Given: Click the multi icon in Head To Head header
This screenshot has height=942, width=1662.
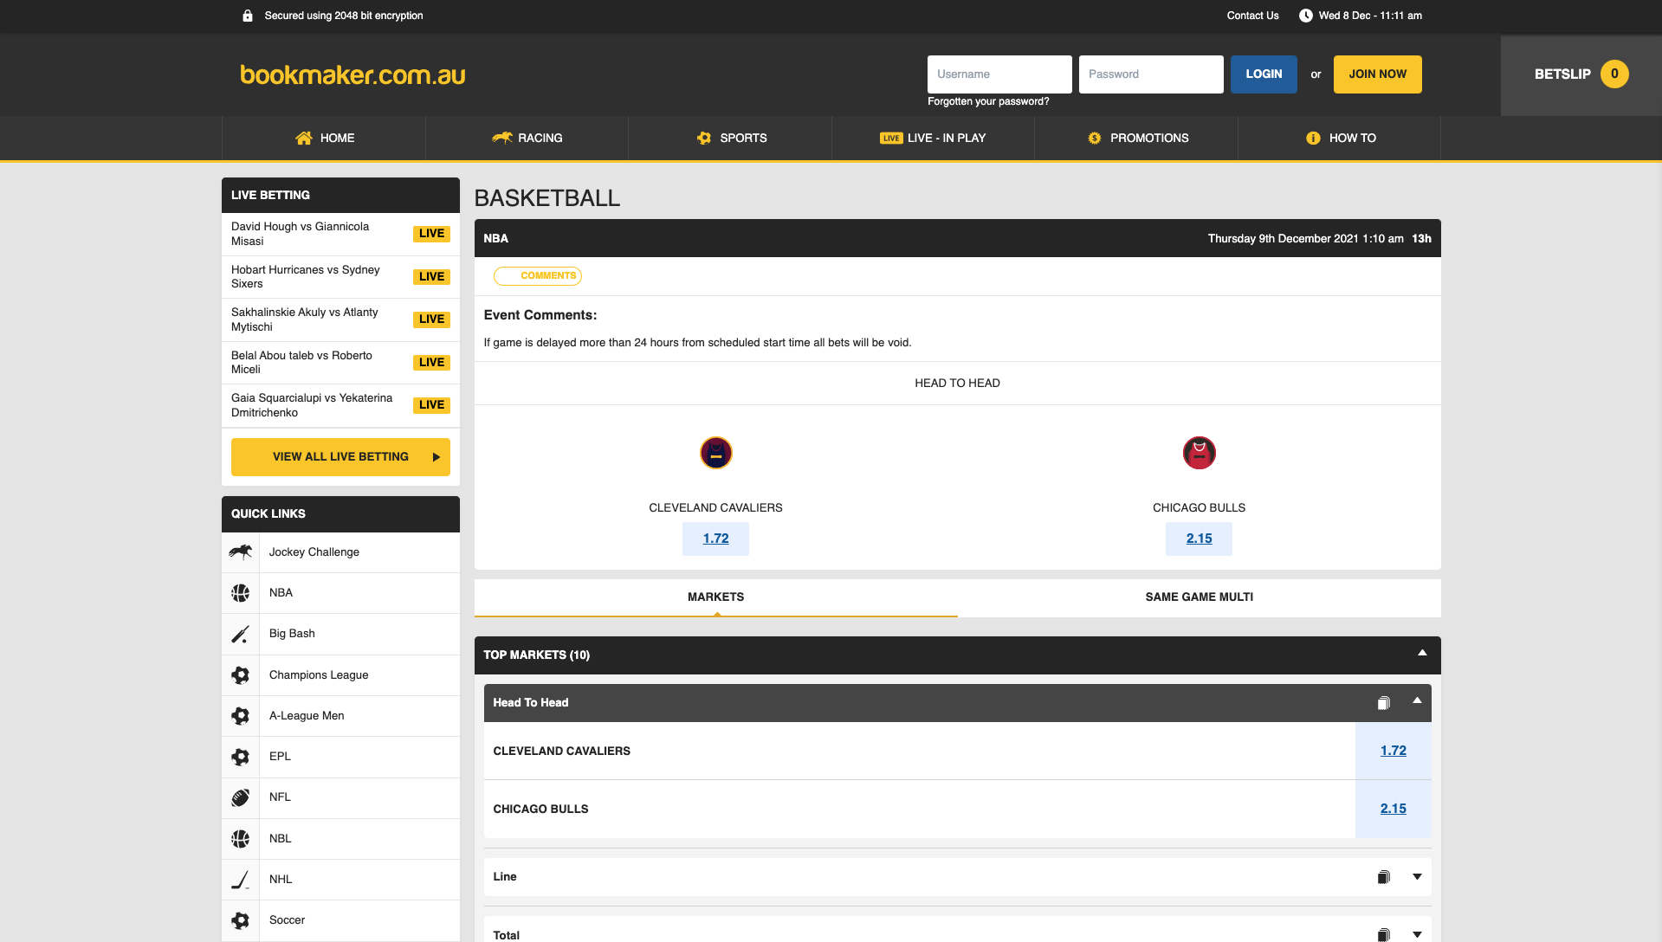Looking at the screenshot, I should coord(1384,703).
